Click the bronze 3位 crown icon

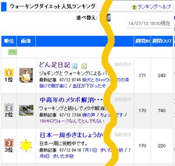[x=9, y=143]
